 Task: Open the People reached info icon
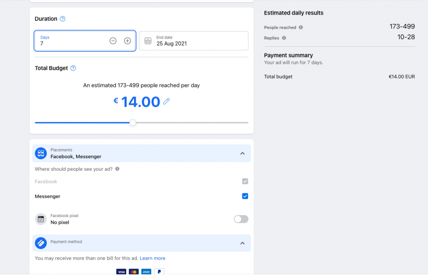[x=301, y=27]
